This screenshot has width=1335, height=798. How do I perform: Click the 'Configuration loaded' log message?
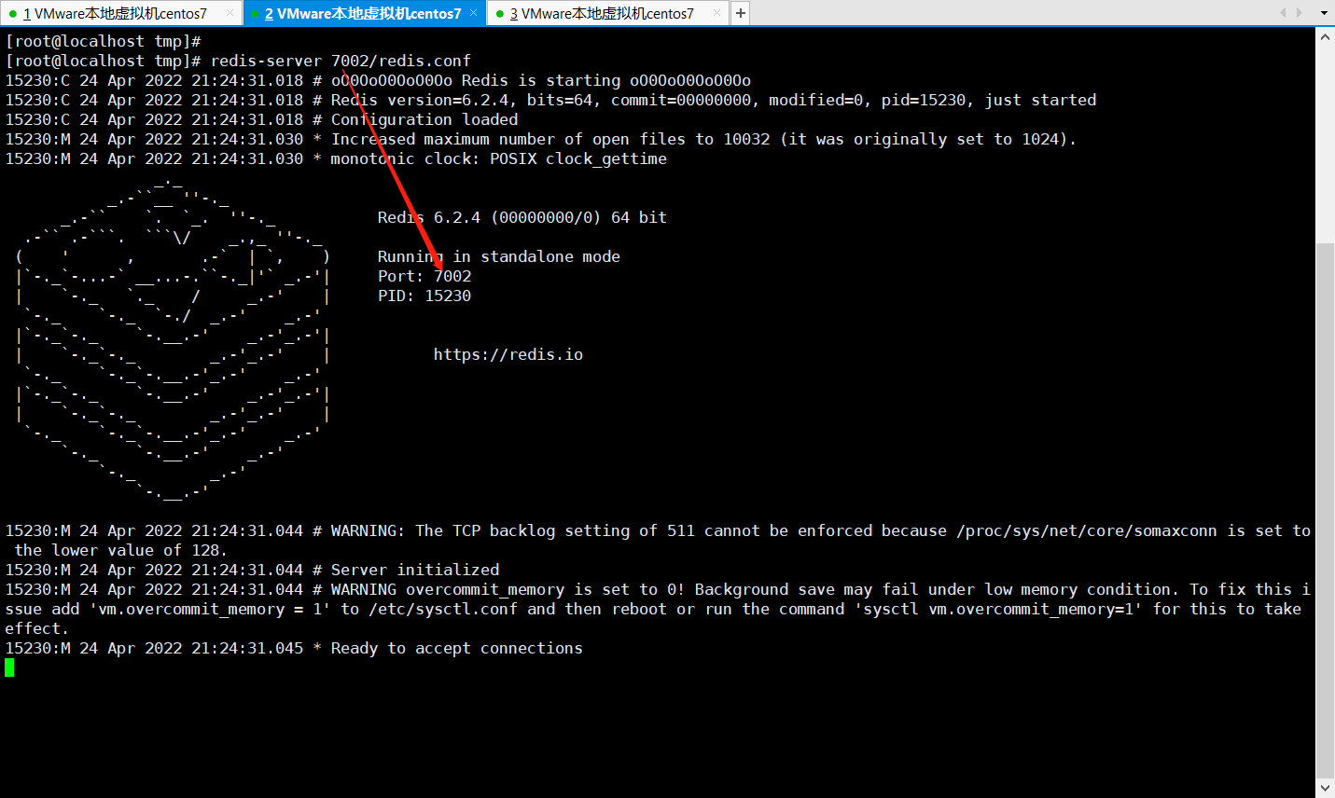click(424, 119)
